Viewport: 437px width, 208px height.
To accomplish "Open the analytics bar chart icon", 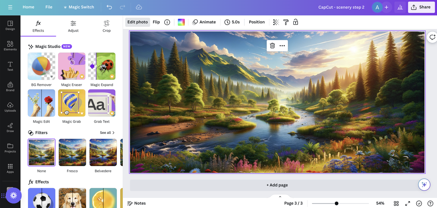I will tap(399, 7).
